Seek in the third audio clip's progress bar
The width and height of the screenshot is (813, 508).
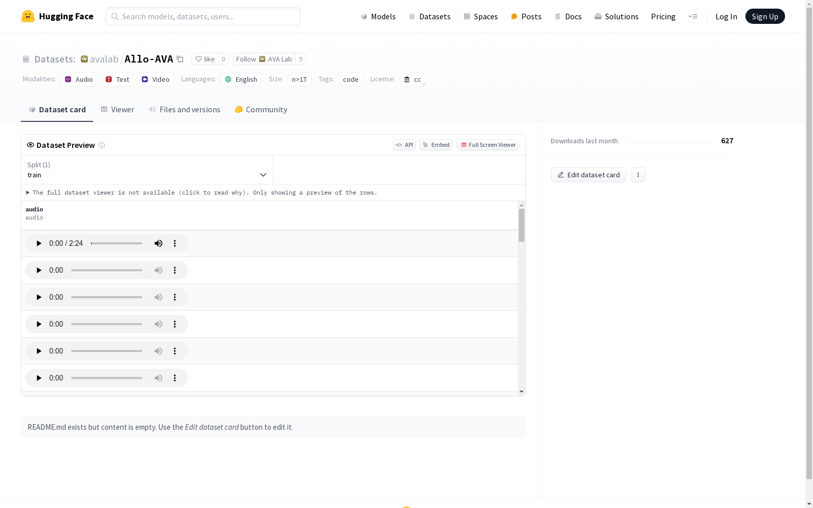click(107, 297)
